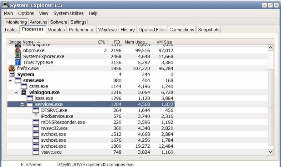Sort by PID column header
The height and width of the screenshot is (167, 281).
[115, 42]
